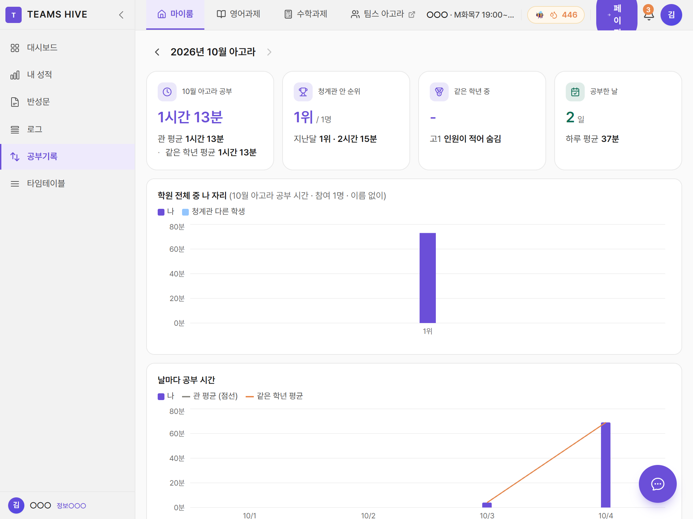Open 팀스 아고라 external link
693x519 pixels.
click(383, 14)
